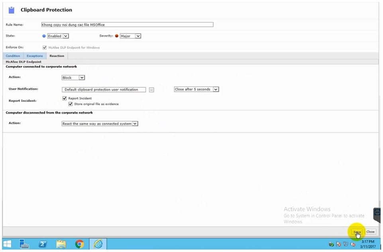Open Server Manager from the taskbar
The width and height of the screenshot is (383, 252).
tap(24, 244)
